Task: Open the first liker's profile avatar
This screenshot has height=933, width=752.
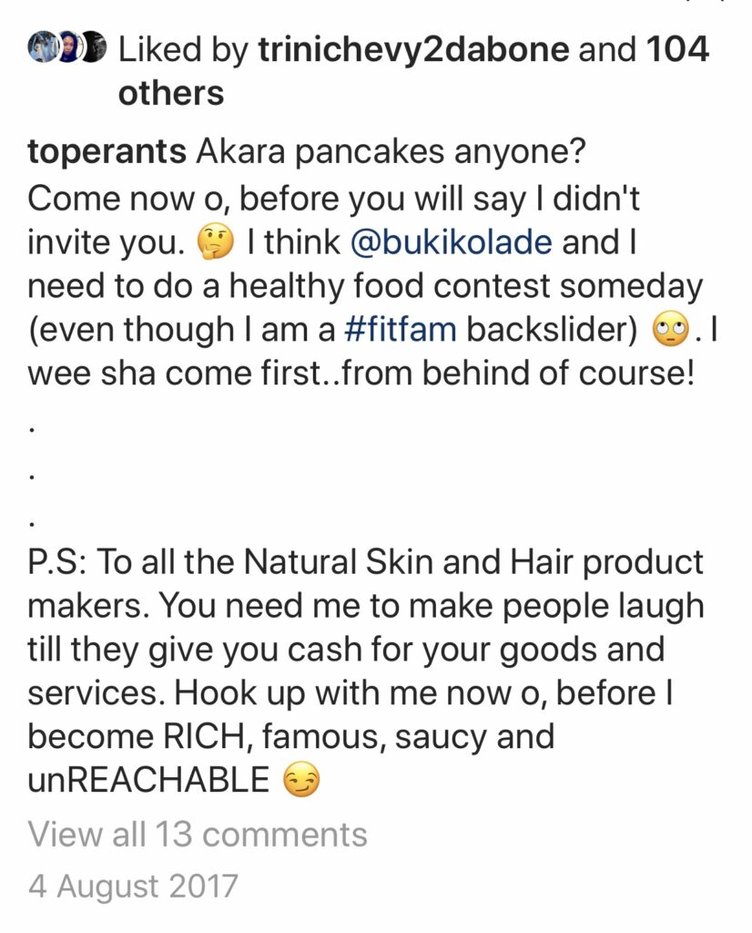Action: coord(43,47)
